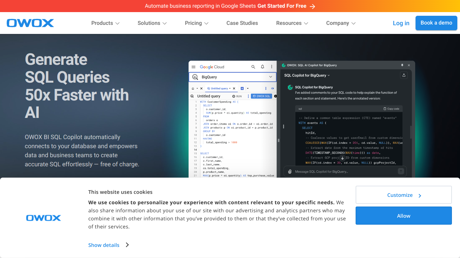
Task: Click the scroll-down arrow in chat
Action: point(342,158)
